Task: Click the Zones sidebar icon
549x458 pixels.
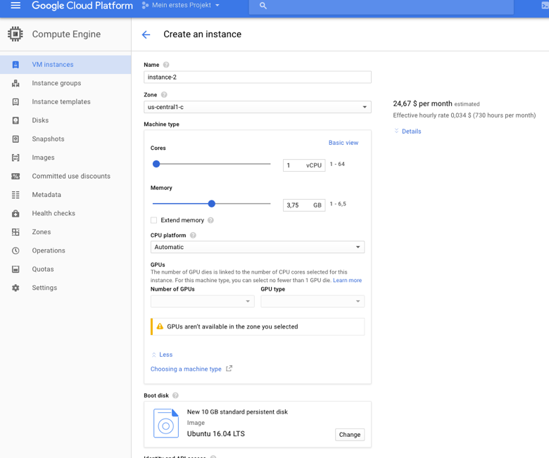Action: (x=15, y=232)
